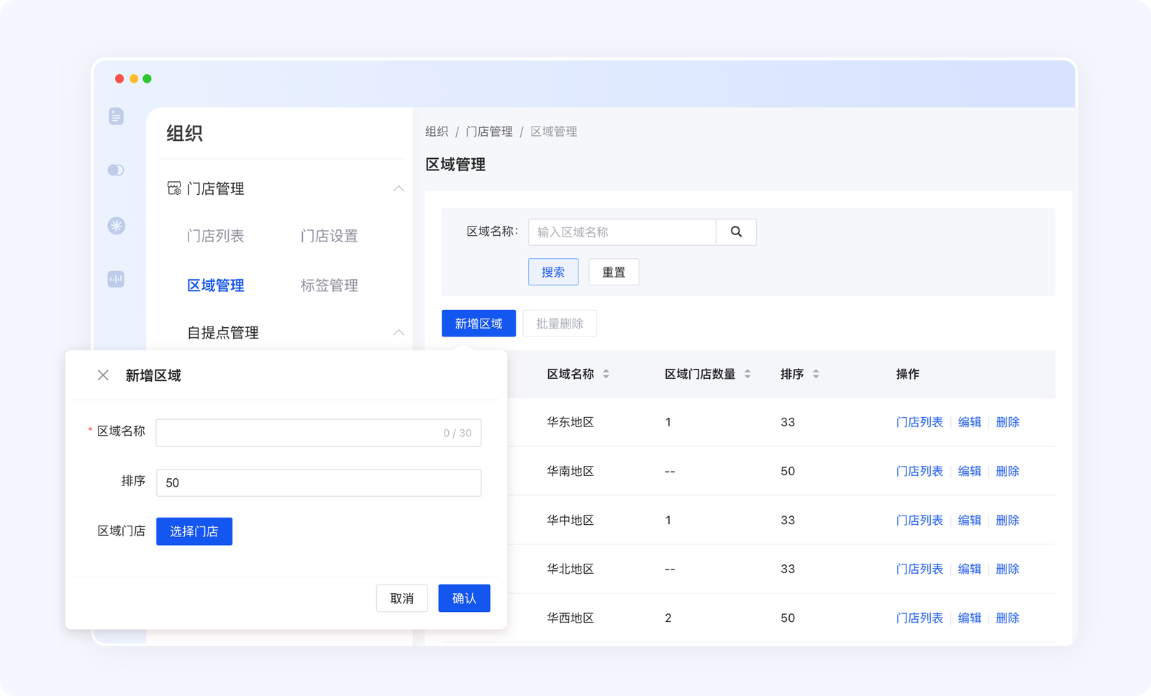This screenshot has width=1151, height=696.
Task: Click the 选择门店 button
Action: (x=194, y=531)
